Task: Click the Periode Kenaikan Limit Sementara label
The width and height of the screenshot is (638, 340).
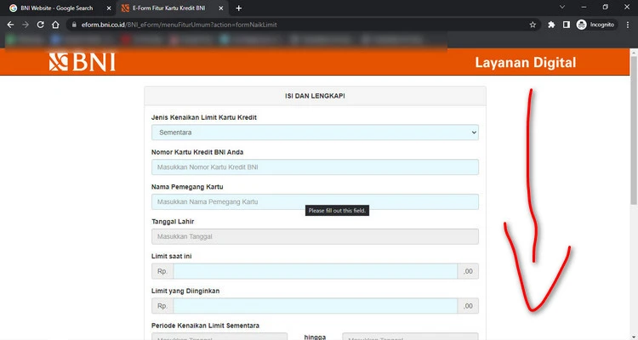Action: 205,326
